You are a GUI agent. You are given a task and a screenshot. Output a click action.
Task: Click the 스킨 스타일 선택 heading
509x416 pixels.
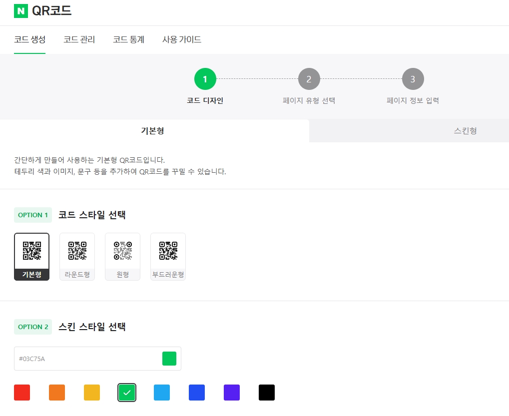(x=92, y=327)
